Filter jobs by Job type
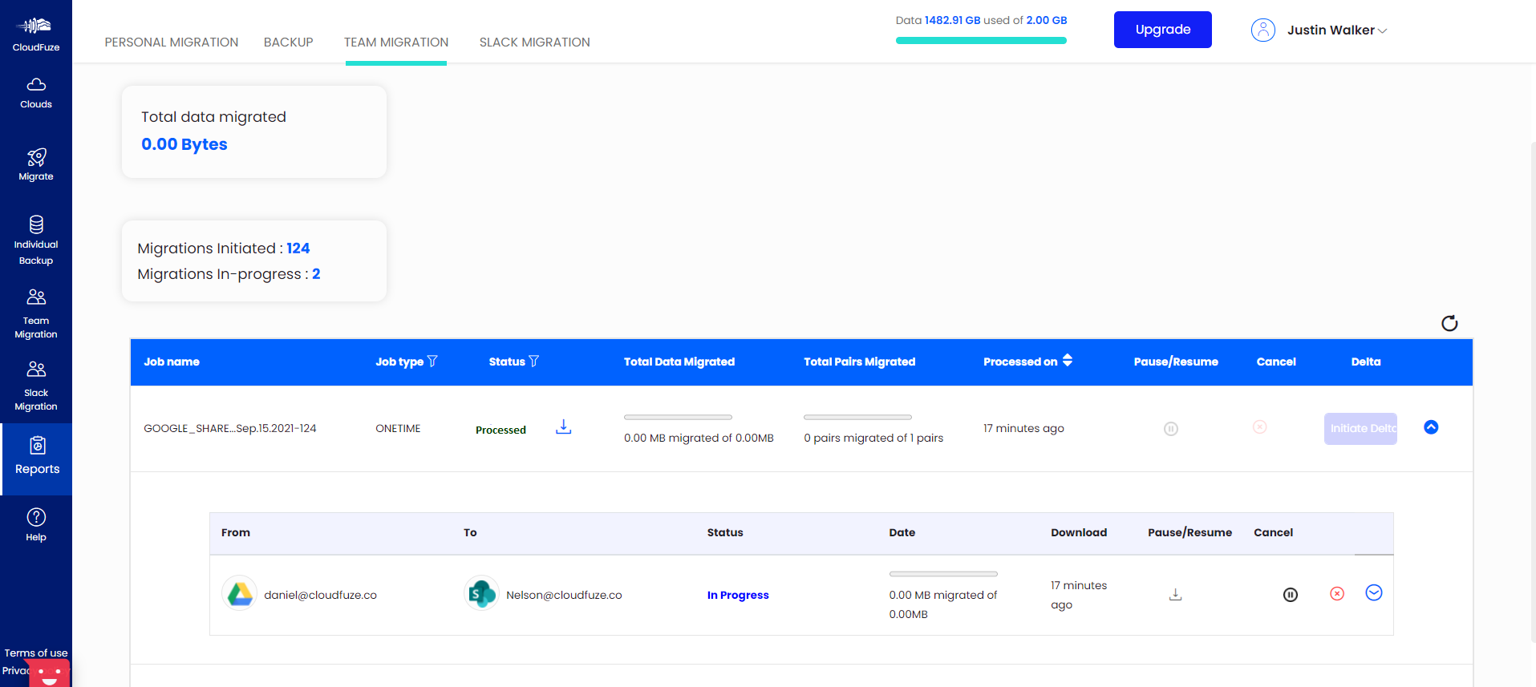The width and height of the screenshot is (1536, 687). [x=432, y=362]
